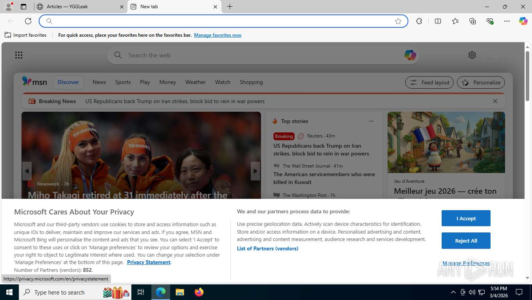Open American servicemembers killed in Kuwait story

tap(324, 178)
